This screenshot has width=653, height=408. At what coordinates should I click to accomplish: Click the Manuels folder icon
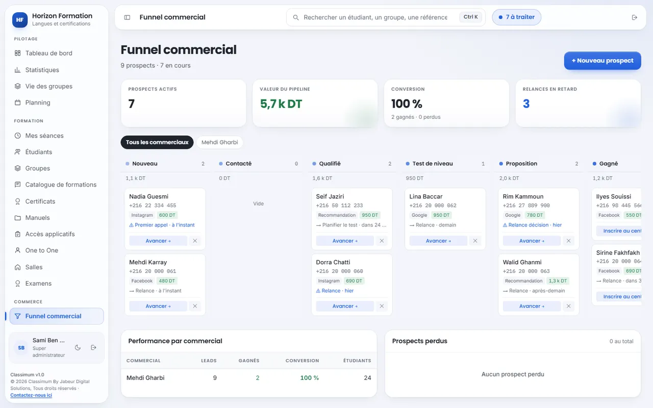click(18, 218)
